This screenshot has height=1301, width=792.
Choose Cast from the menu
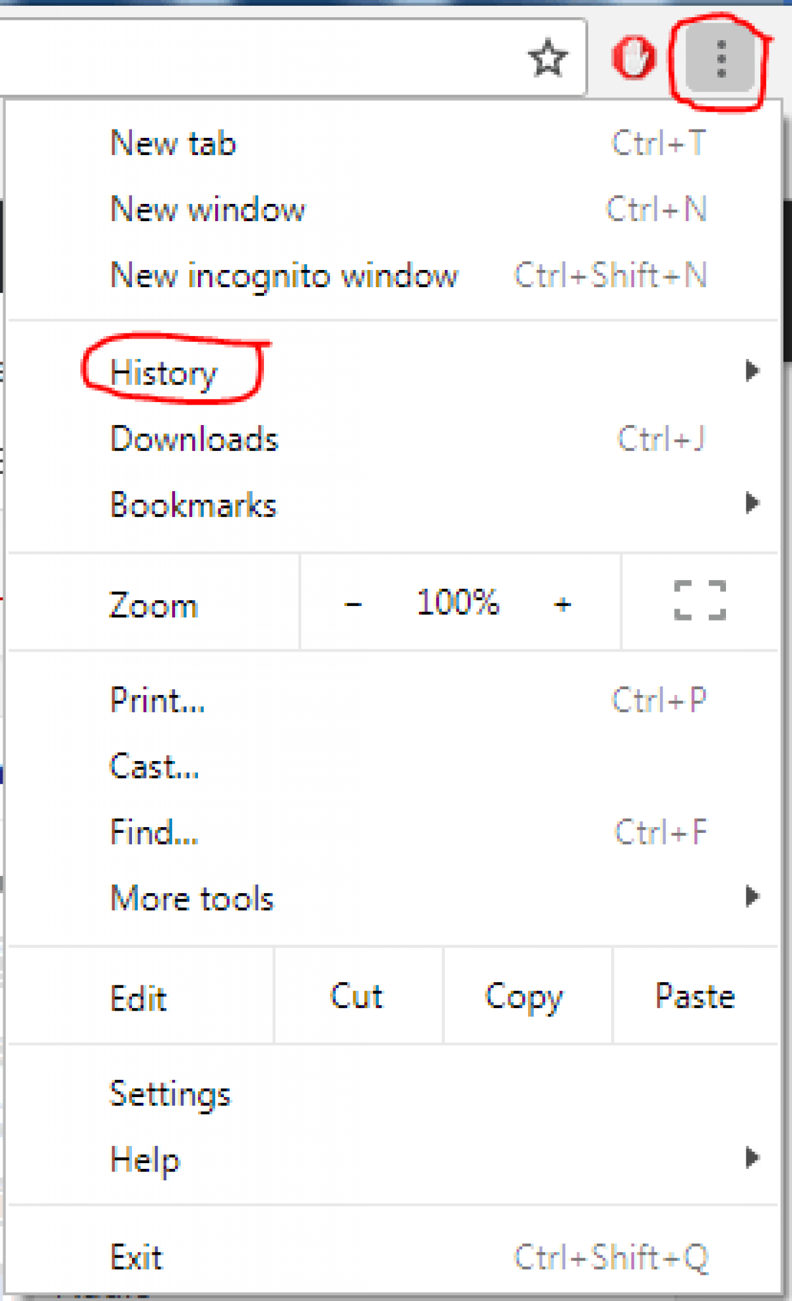(x=154, y=767)
